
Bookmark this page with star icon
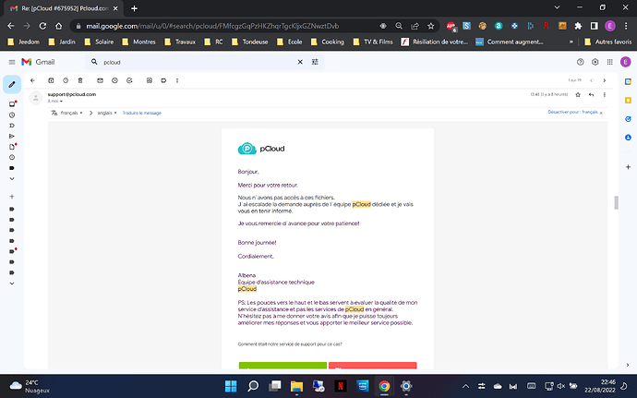pos(430,26)
